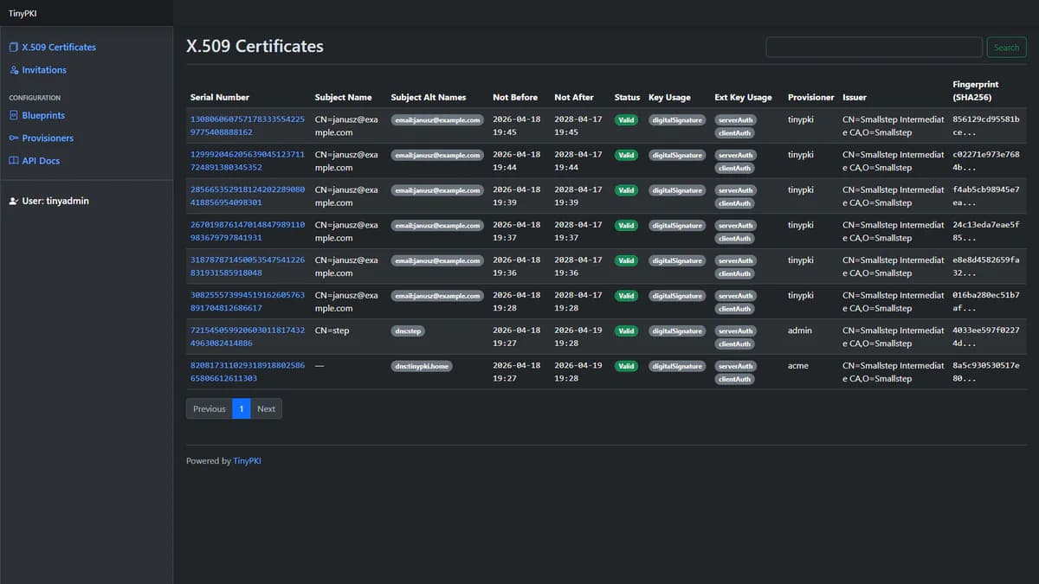Go to the Next page of certificates
This screenshot has width=1039, height=584.
point(266,408)
